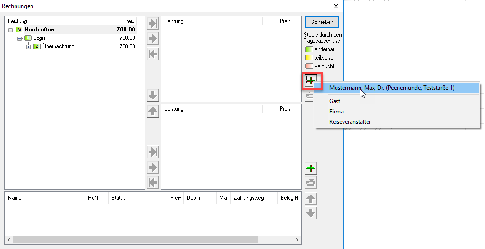Click the green plus beside lower invoice list

pos(311,168)
